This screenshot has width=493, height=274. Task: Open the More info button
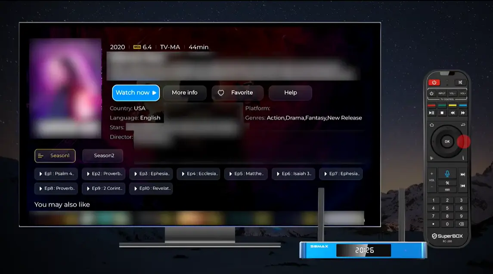tap(185, 92)
